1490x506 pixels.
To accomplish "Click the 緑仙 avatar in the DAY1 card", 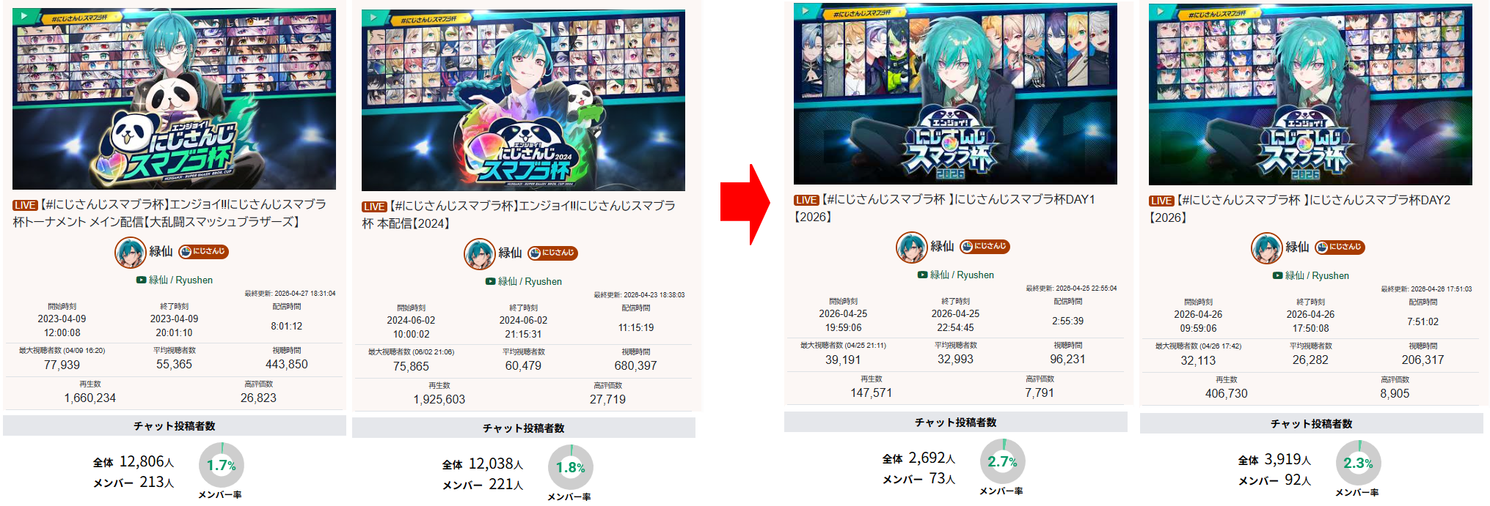I will point(912,248).
